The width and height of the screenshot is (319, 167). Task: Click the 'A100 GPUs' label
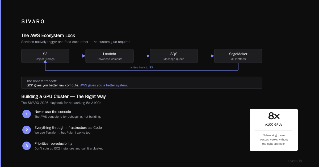[274, 124]
